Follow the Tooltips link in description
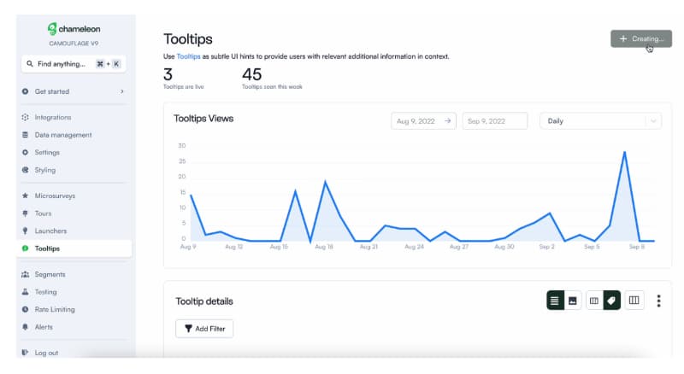The width and height of the screenshot is (684, 374). pos(188,56)
